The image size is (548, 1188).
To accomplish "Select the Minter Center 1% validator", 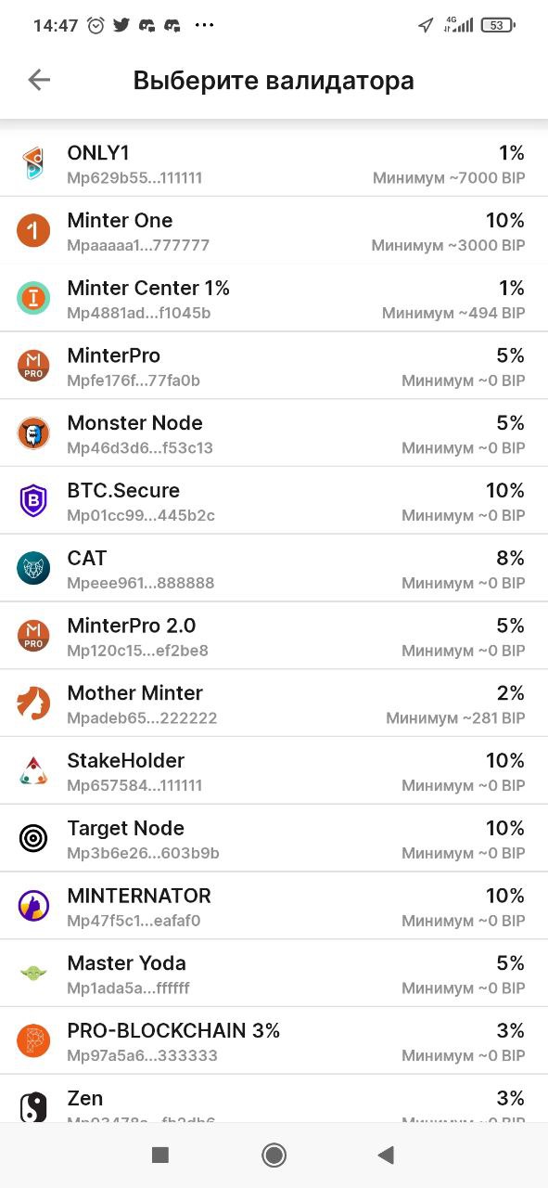I will pyautogui.click(x=274, y=298).
